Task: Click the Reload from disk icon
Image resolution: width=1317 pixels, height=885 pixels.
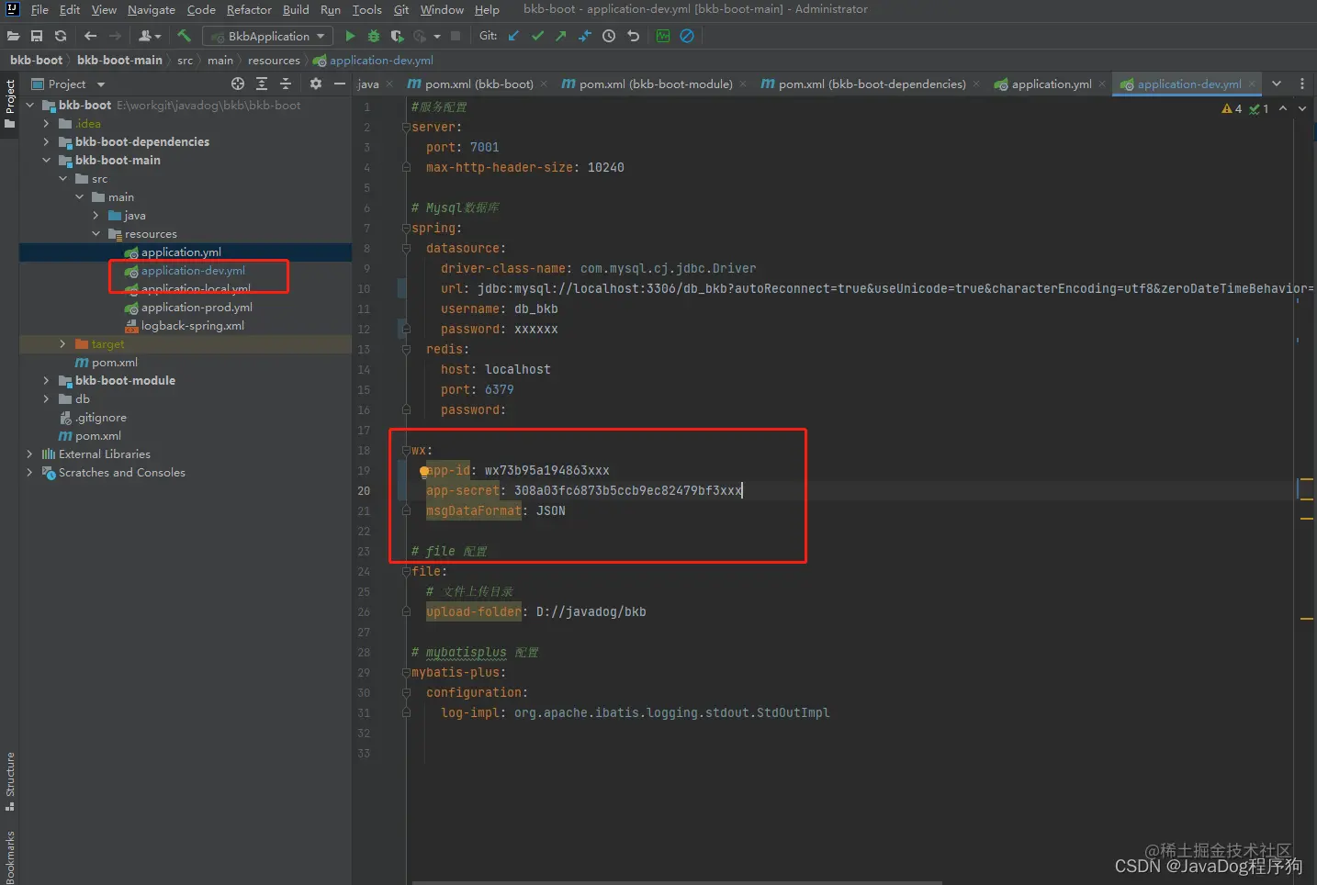Action: (61, 36)
